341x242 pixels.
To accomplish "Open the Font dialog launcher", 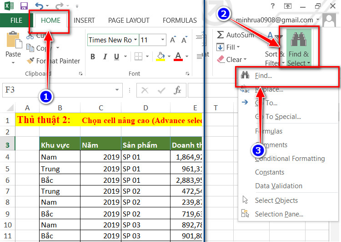I will point(187,74).
